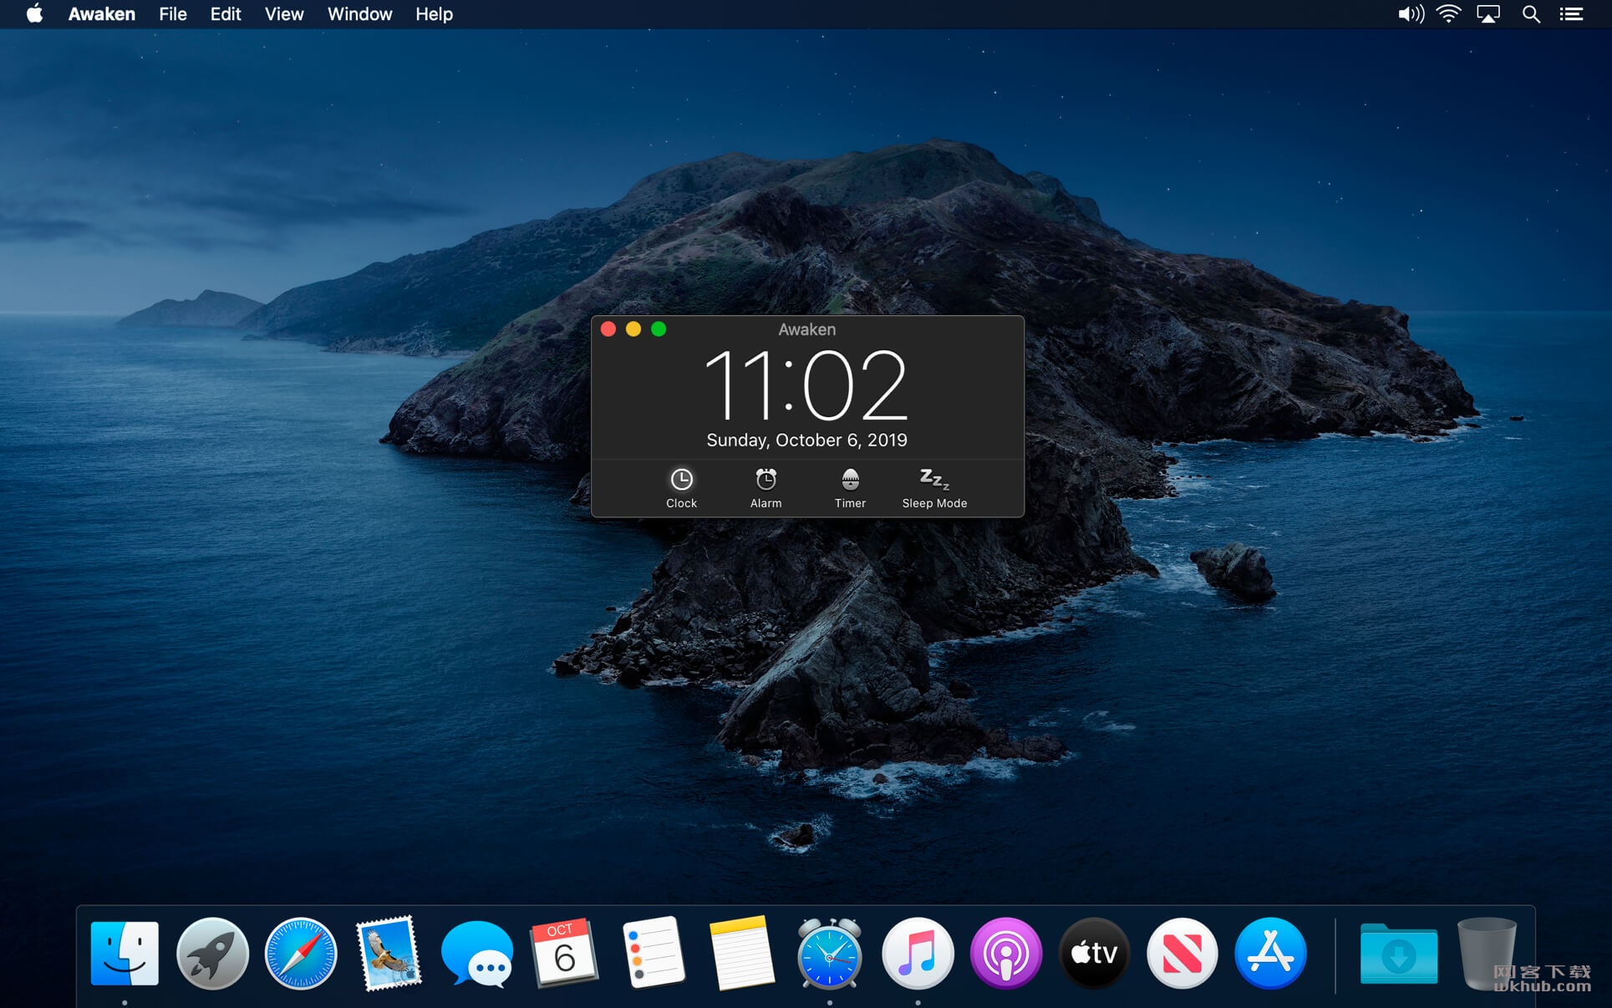The width and height of the screenshot is (1612, 1008).
Task: Open Safari compass icon in Dock
Action: coord(301,954)
